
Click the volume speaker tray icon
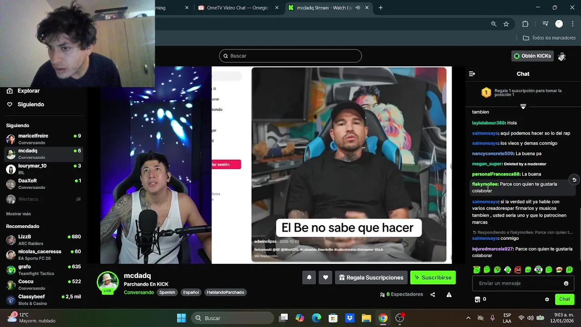click(x=531, y=318)
